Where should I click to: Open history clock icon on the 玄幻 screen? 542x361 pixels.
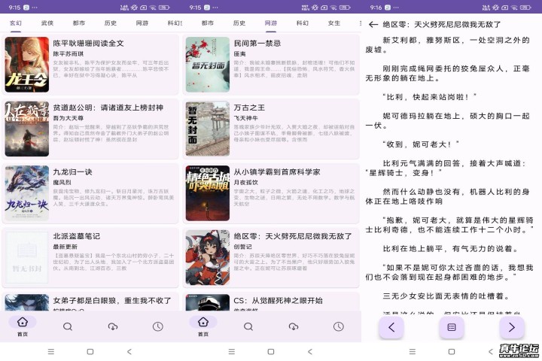[158, 326]
